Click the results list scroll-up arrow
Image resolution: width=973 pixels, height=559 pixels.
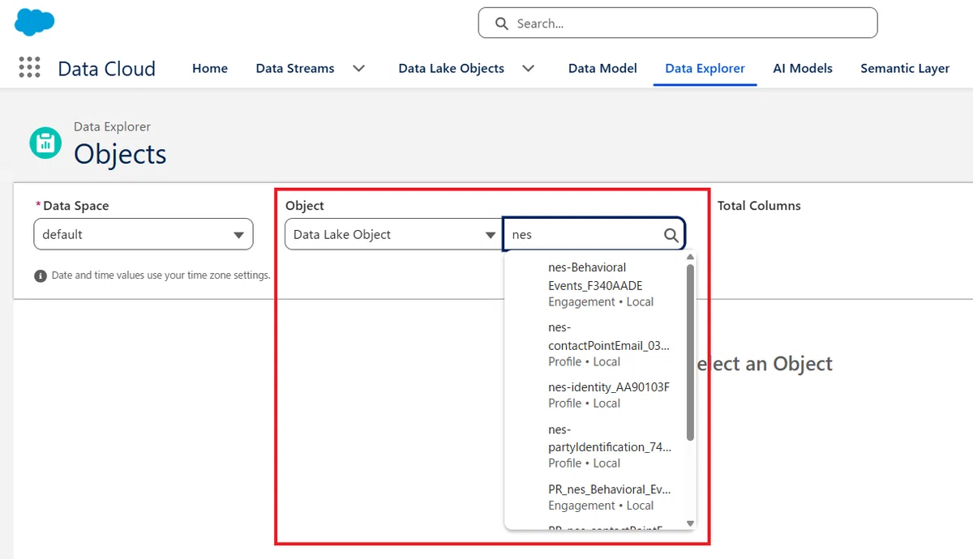(690, 258)
